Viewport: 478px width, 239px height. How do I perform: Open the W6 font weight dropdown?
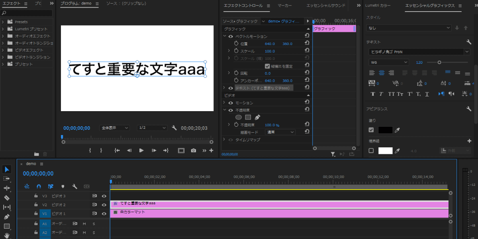389,62
